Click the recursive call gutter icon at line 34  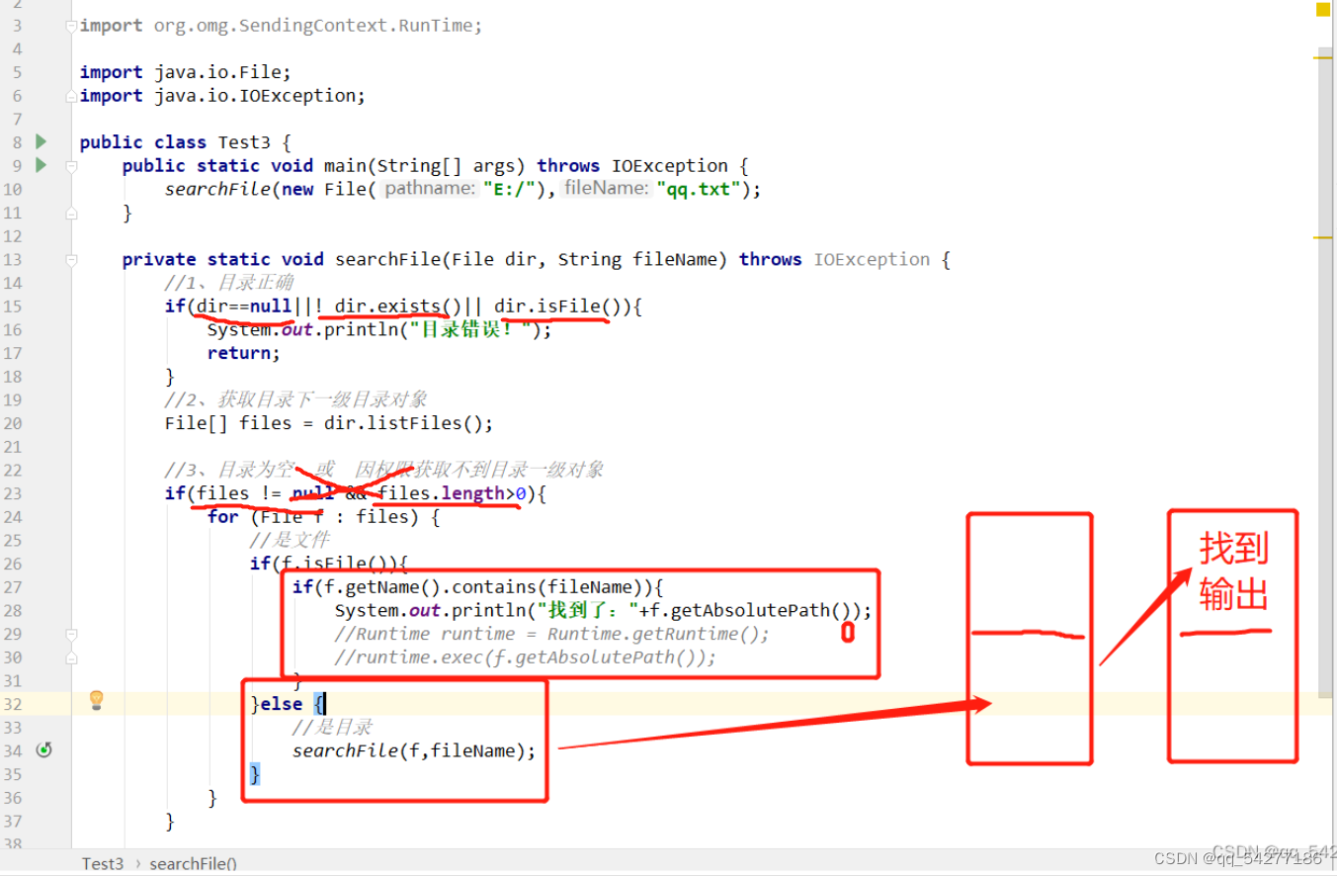point(43,750)
